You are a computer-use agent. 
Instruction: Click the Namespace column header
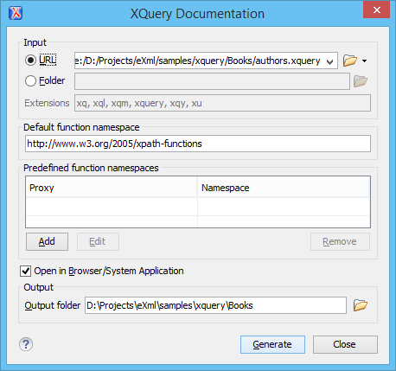point(283,188)
